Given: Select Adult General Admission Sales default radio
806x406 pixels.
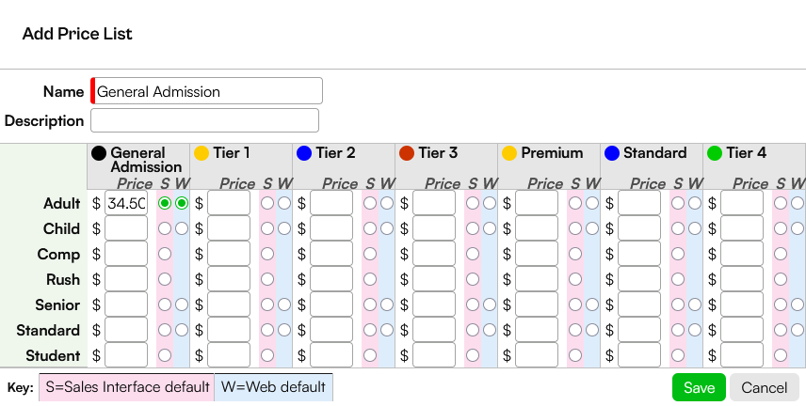Looking at the screenshot, I should [x=165, y=203].
